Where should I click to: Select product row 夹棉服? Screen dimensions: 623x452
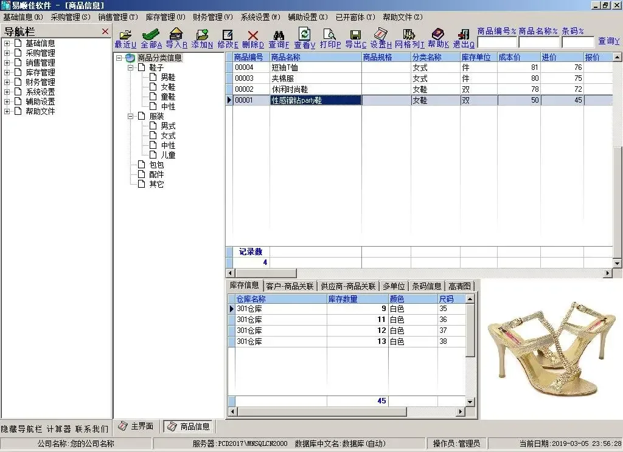coord(419,78)
